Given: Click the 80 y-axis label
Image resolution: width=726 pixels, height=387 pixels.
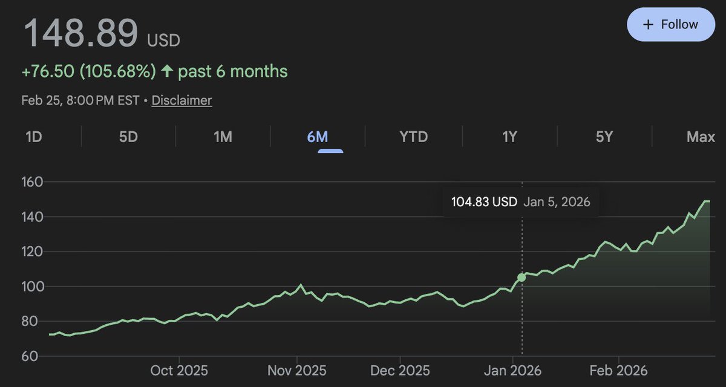Looking at the screenshot, I should 30,321.
